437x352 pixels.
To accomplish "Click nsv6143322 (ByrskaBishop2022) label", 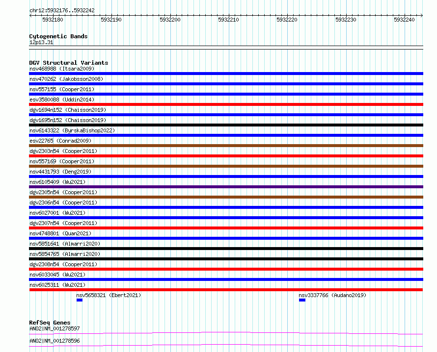I will 72,130.
